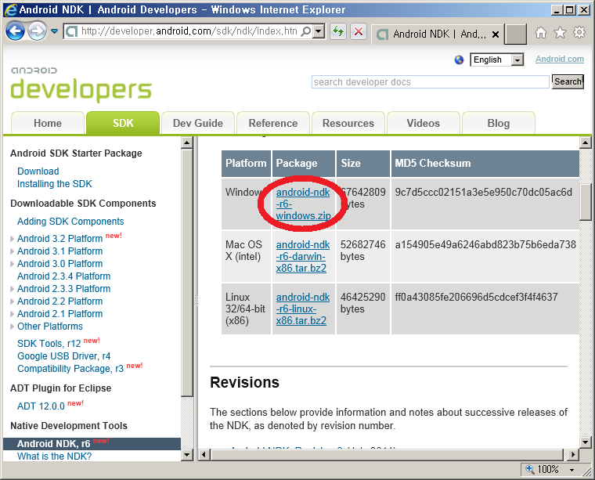
Task: Click the Internet Explorer title bar icon
Action: pyautogui.click(x=10, y=9)
